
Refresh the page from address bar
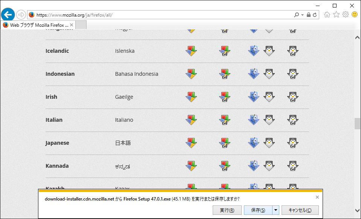pos(315,15)
